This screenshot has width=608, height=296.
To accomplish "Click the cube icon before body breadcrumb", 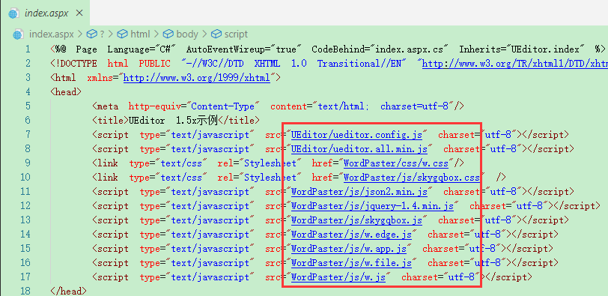I will (168, 34).
